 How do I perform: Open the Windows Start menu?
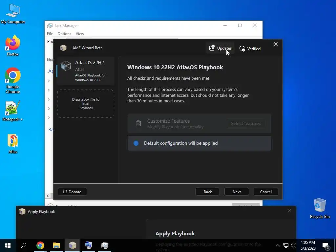click(8, 245)
